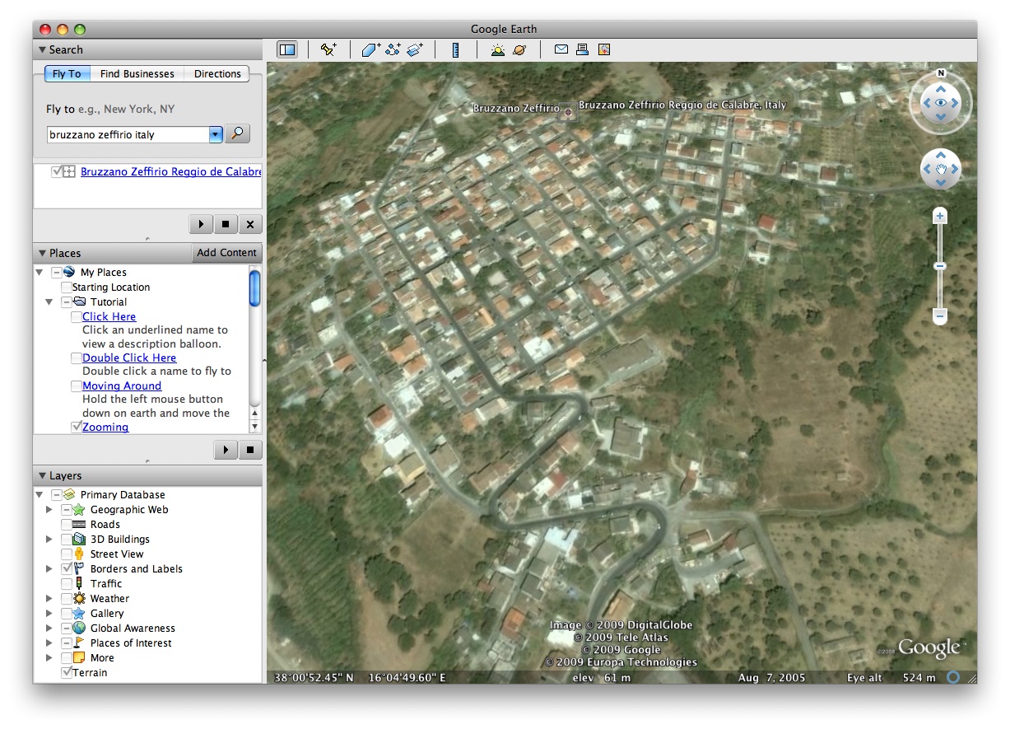Expand the Places of Interest layer group
The width and height of the screenshot is (1010, 729).
[x=49, y=643]
